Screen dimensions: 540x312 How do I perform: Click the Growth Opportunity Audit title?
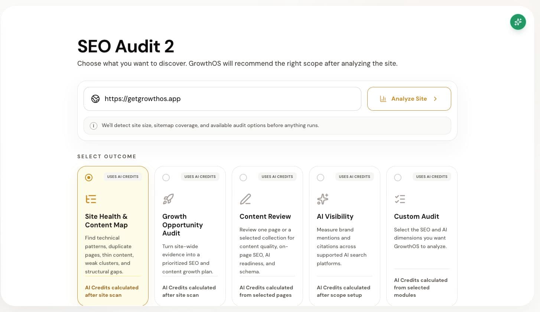182,225
